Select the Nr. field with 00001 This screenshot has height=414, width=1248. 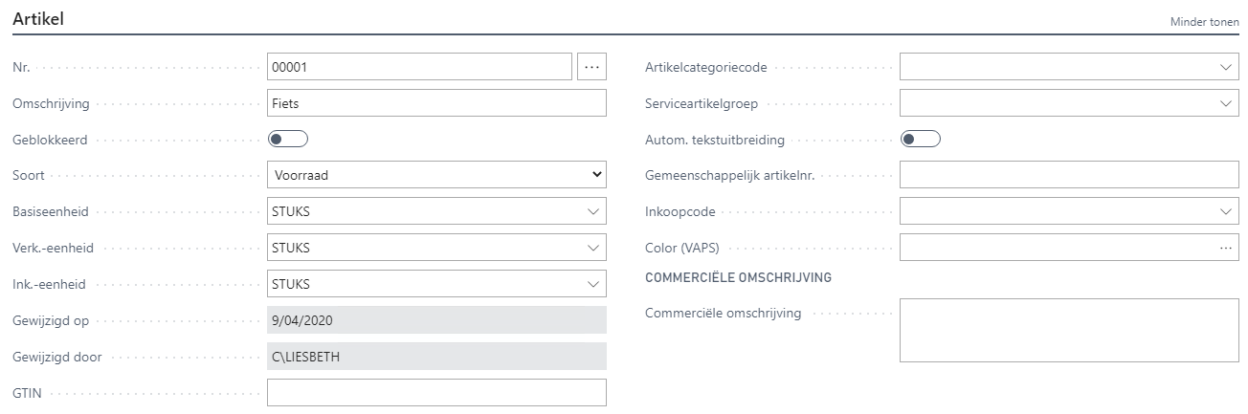click(x=419, y=67)
